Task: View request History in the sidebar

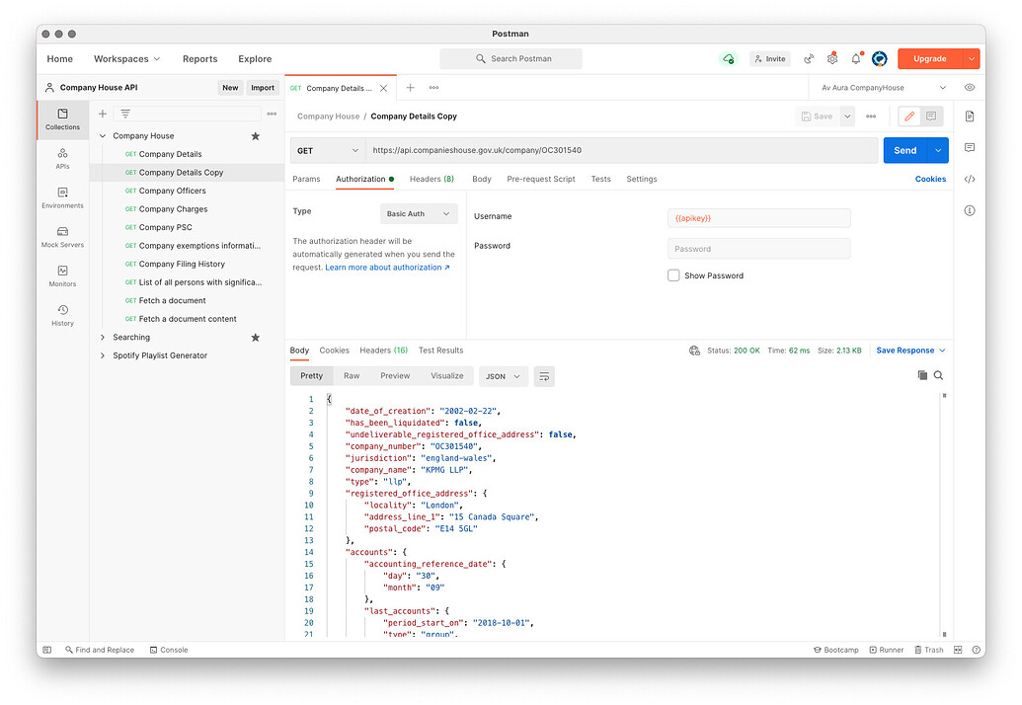Action: [62, 316]
